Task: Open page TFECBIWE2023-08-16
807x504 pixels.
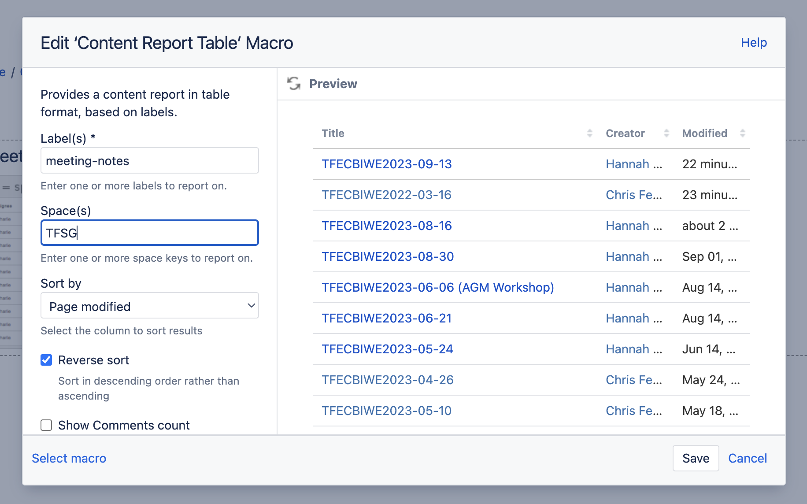Action: click(x=387, y=226)
